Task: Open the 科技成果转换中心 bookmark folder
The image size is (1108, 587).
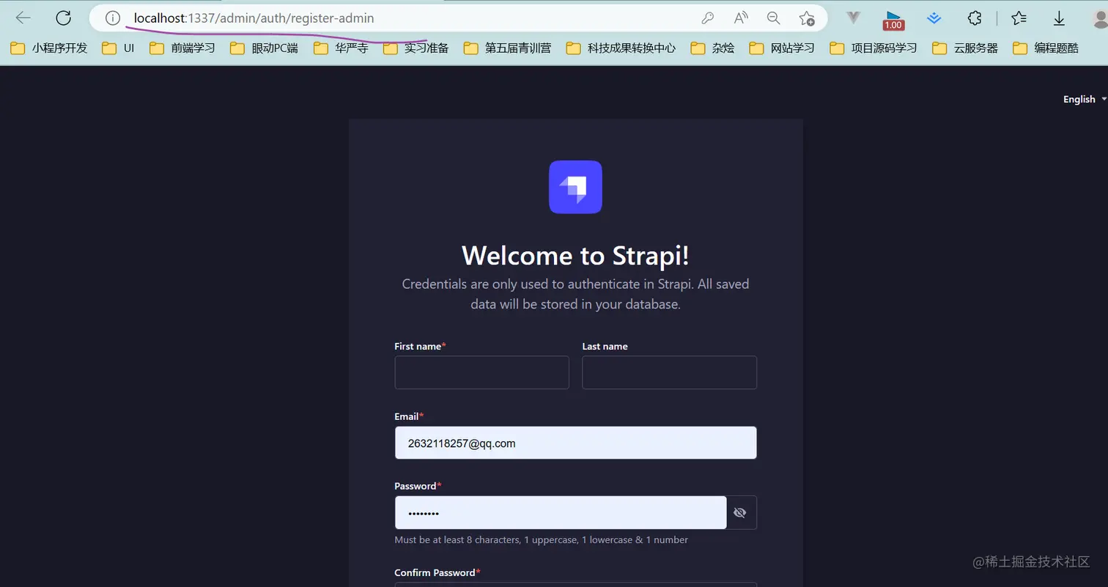Action: [x=621, y=48]
